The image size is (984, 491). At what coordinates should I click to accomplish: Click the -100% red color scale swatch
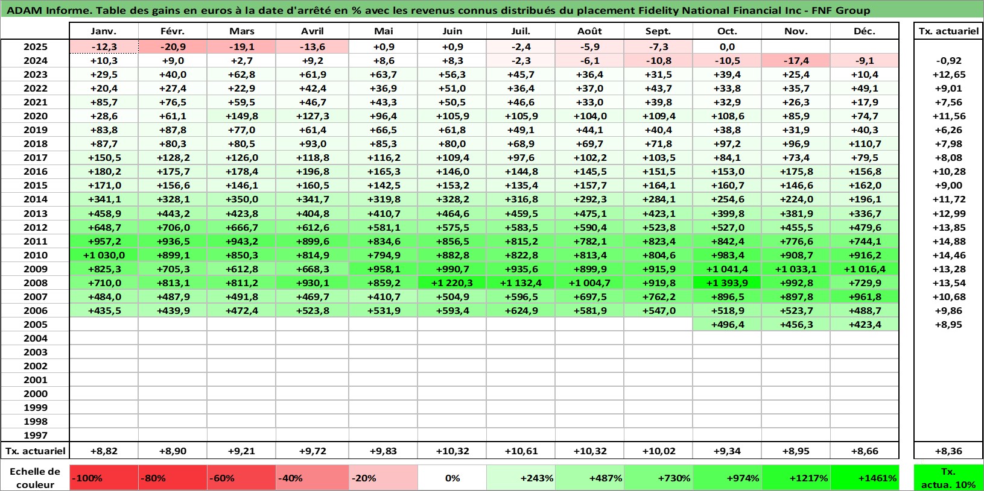point(104,478)
